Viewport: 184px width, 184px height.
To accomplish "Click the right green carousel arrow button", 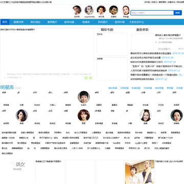I will 90,78.
